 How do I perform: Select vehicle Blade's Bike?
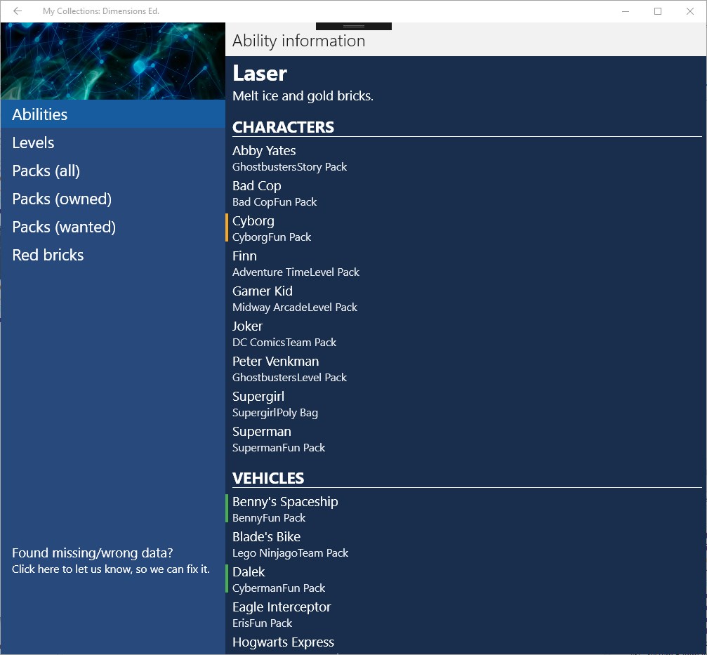click(464, 544)
